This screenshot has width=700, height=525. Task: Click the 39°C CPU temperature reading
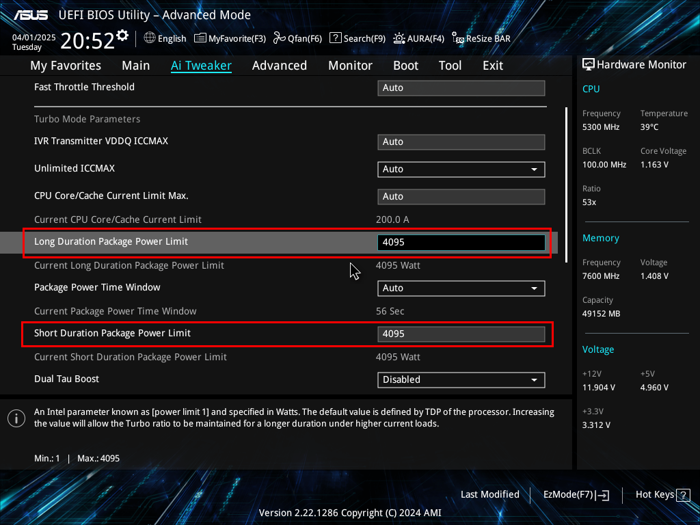click(649, 127)
